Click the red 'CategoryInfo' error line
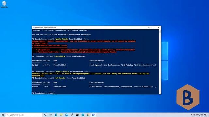Screen dimensions: 209x117 click(85, 50)
